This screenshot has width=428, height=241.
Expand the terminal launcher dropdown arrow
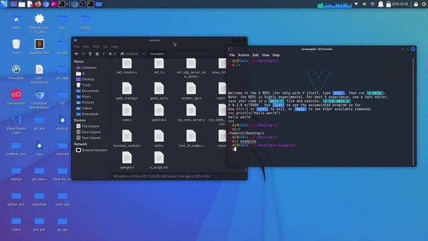pyautogui.click(x=67, y=4)
